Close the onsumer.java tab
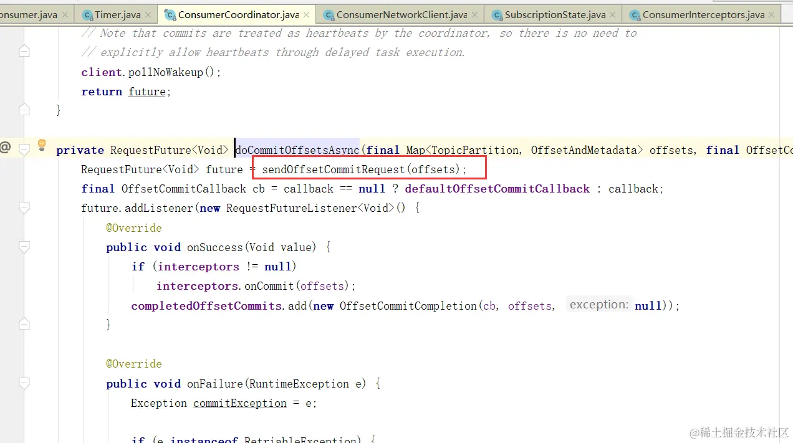 (x=65, y=14)
